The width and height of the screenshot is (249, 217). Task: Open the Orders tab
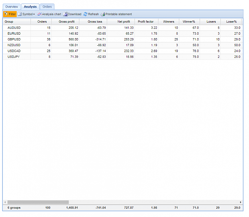(47, 7)
